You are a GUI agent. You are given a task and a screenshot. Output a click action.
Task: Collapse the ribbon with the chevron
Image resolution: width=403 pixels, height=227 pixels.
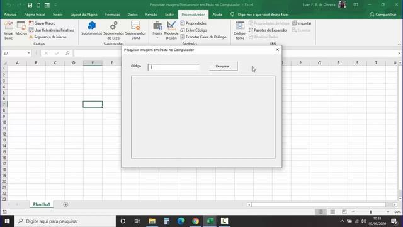point(399,44)
